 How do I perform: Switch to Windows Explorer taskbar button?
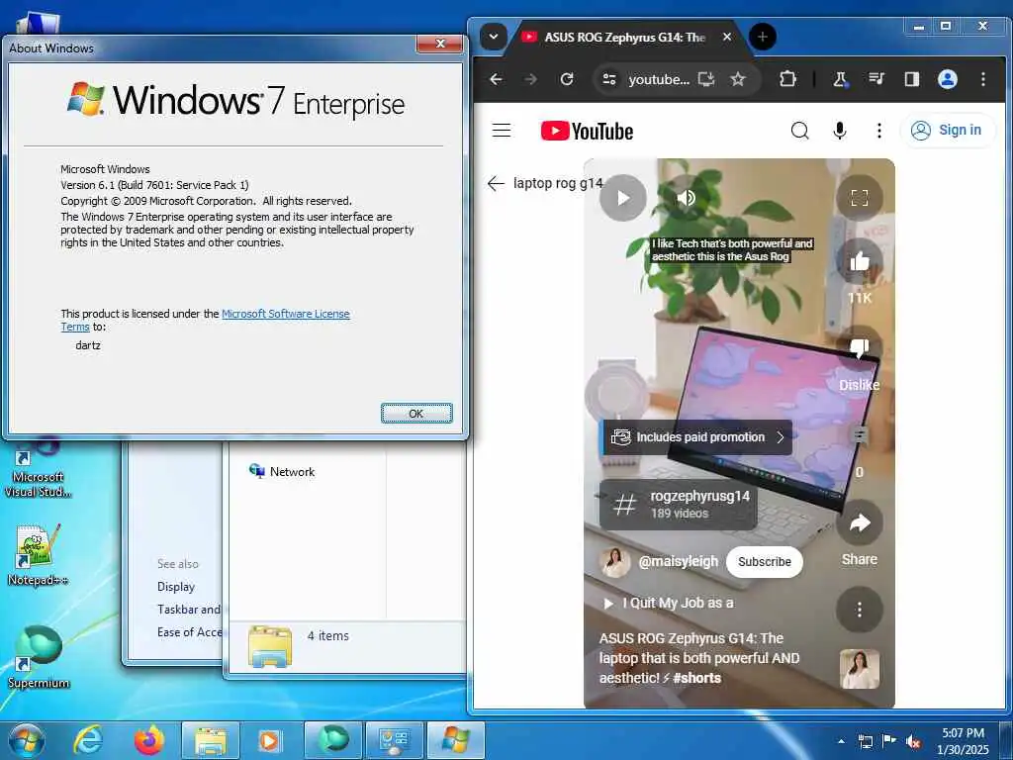click(x=211, y=740)
